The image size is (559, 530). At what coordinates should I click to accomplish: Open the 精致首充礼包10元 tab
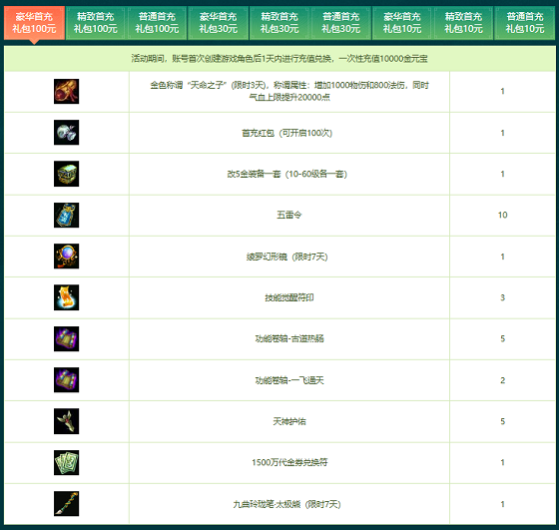tap(463, 23)
